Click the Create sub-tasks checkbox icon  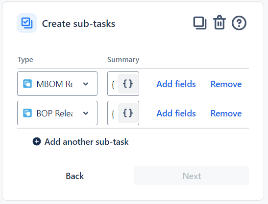27,23
